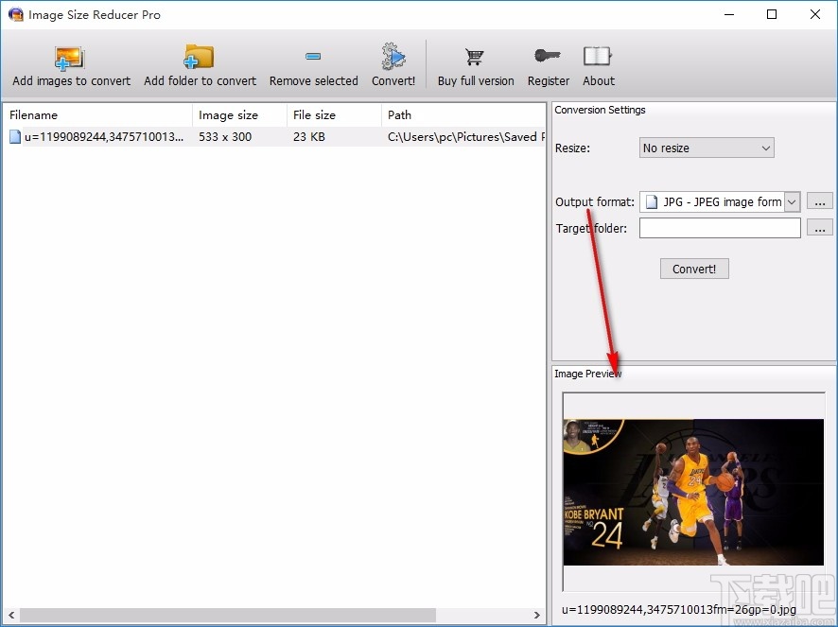Image resolution: width=838 pixels, height=627 pixels.
Task: Open the About dialog icon
Action: [x=598, y=57]
